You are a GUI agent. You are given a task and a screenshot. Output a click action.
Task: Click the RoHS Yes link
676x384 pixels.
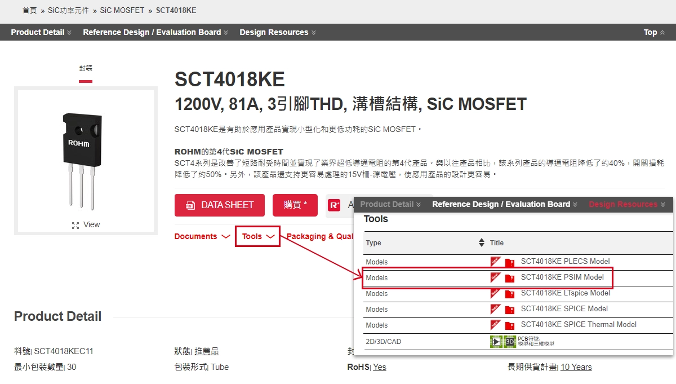[x=380, y=367]
